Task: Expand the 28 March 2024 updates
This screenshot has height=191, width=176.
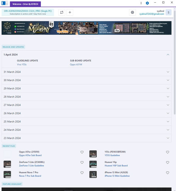Action: tap(86, 97)
